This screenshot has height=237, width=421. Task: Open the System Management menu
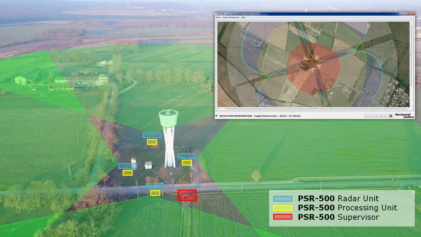[x=230, y=17]
